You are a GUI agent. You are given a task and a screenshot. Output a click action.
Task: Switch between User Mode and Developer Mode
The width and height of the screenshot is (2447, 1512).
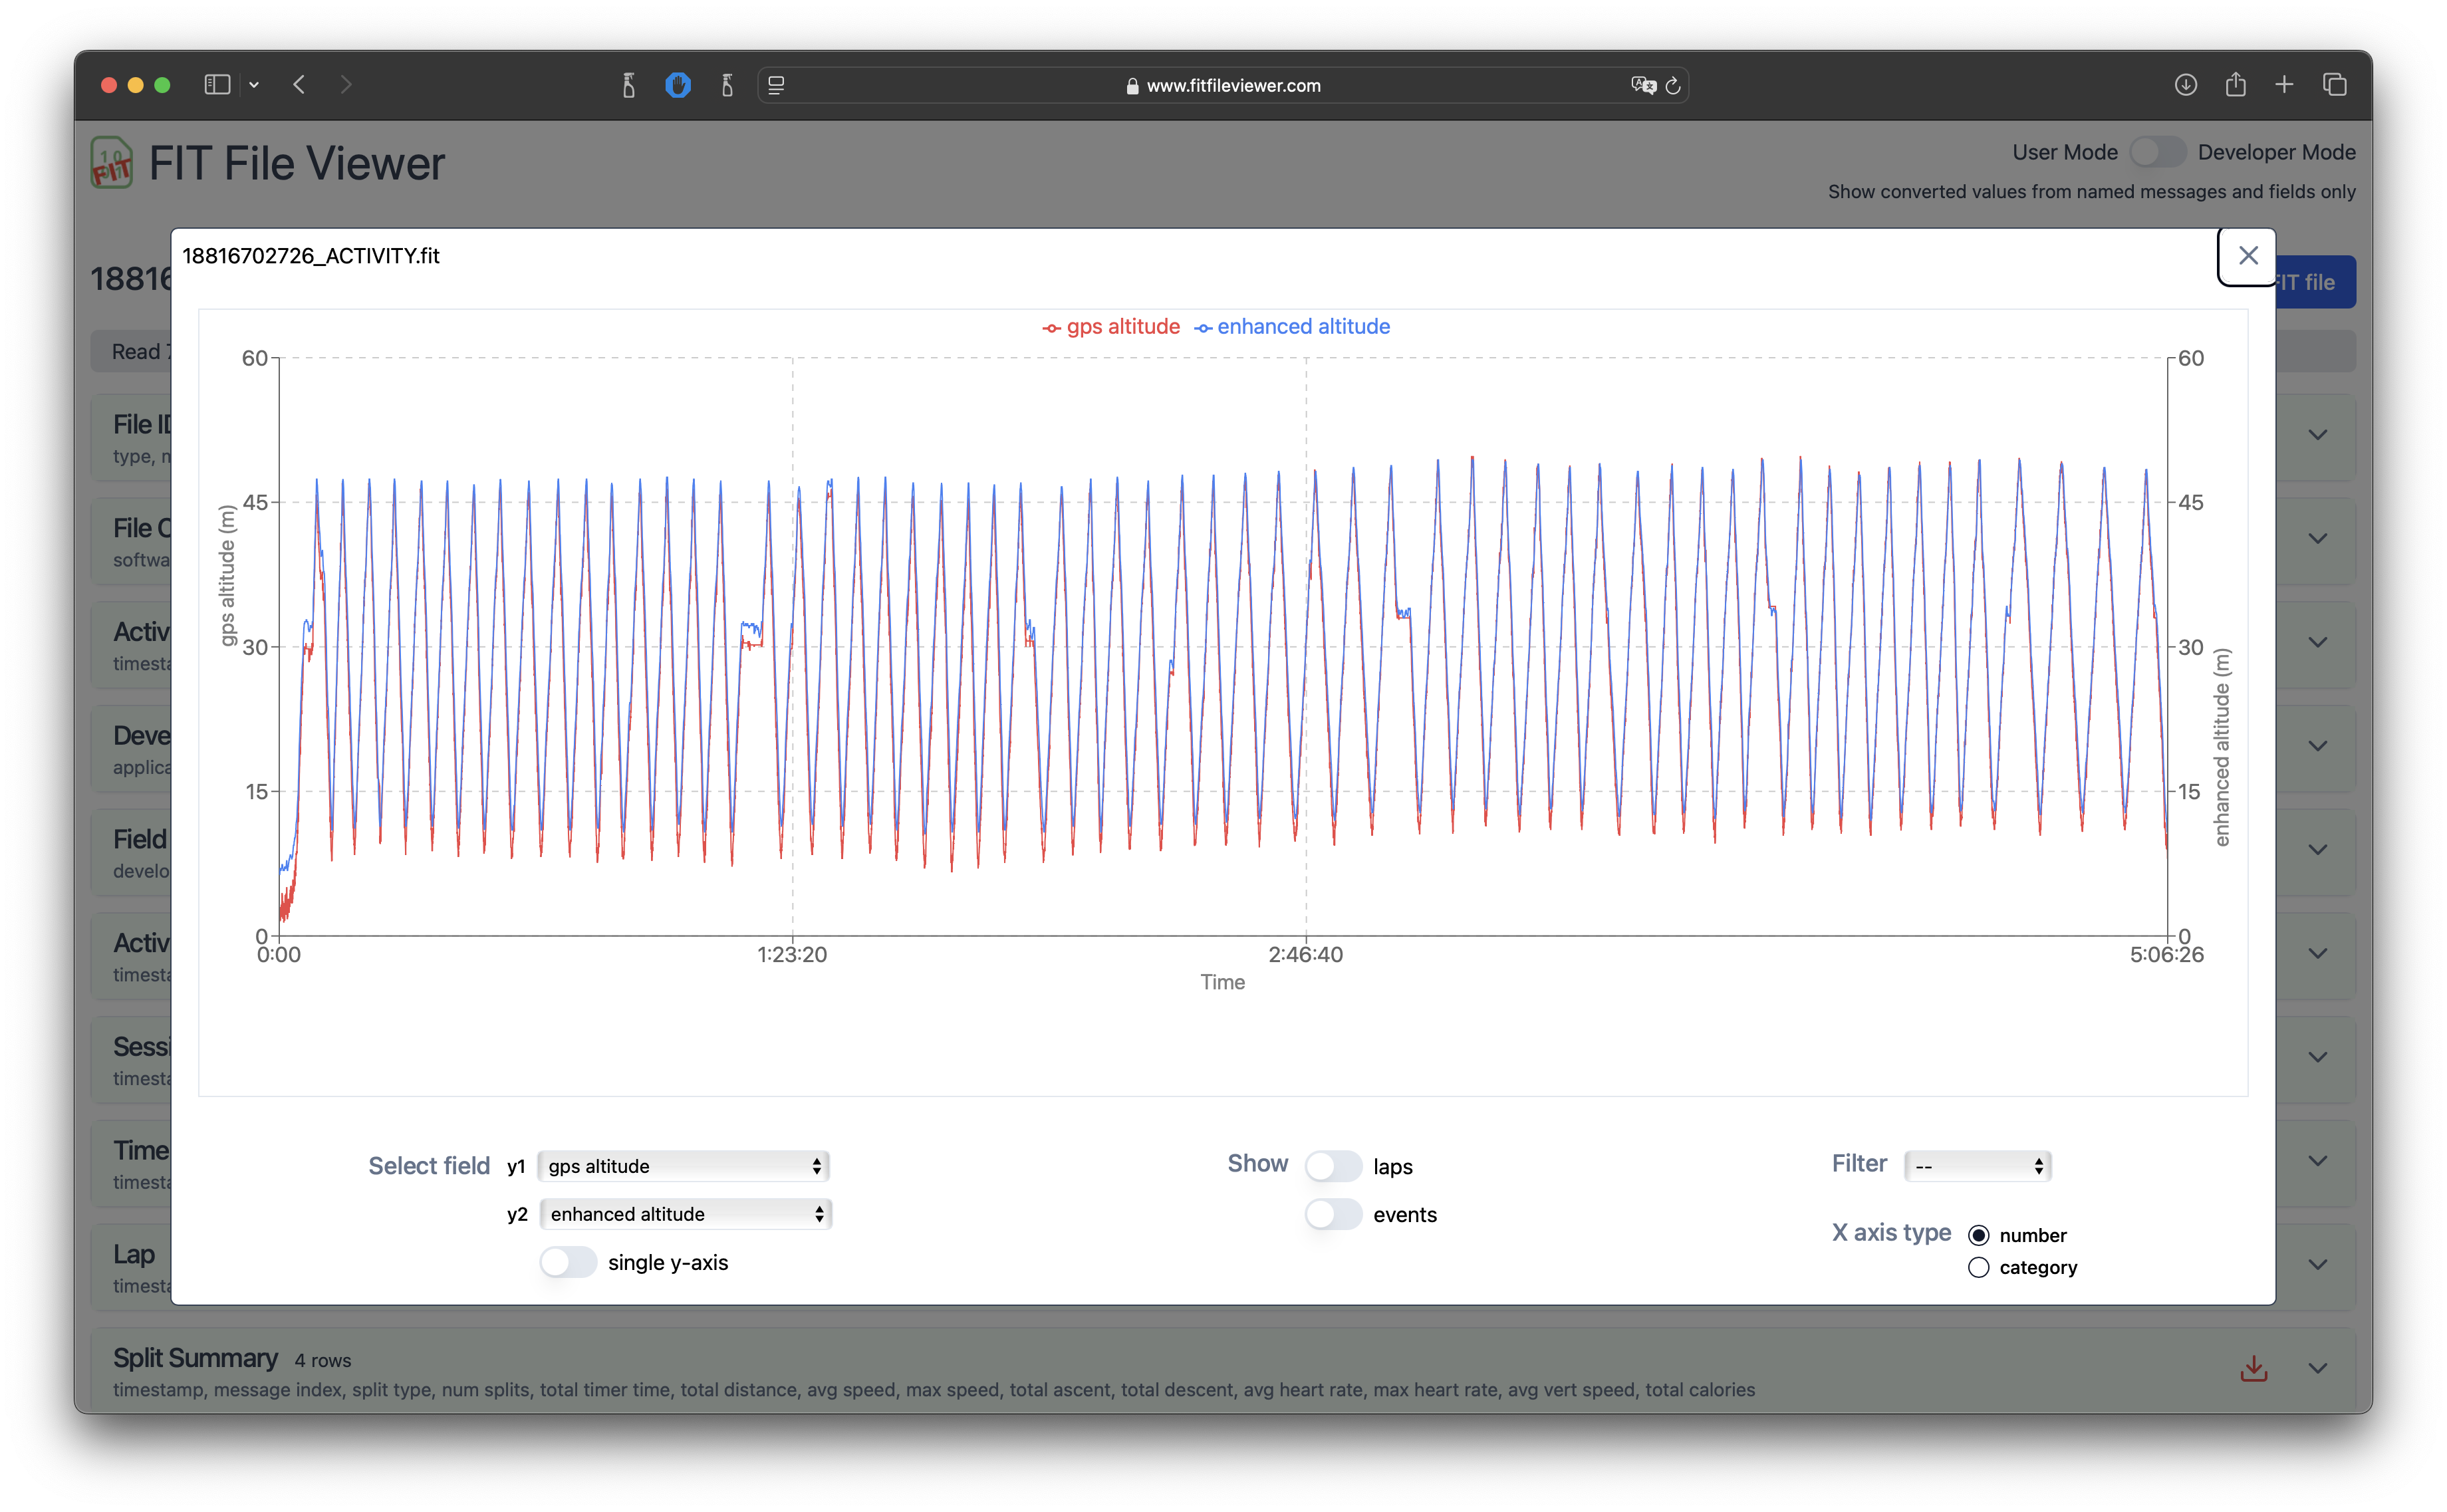2157,152
